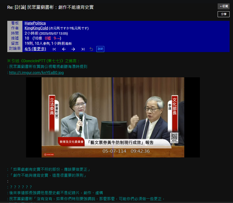
Task: Click the 0噓 boo count
Action: pyautogui.click(x=48, y=38)
